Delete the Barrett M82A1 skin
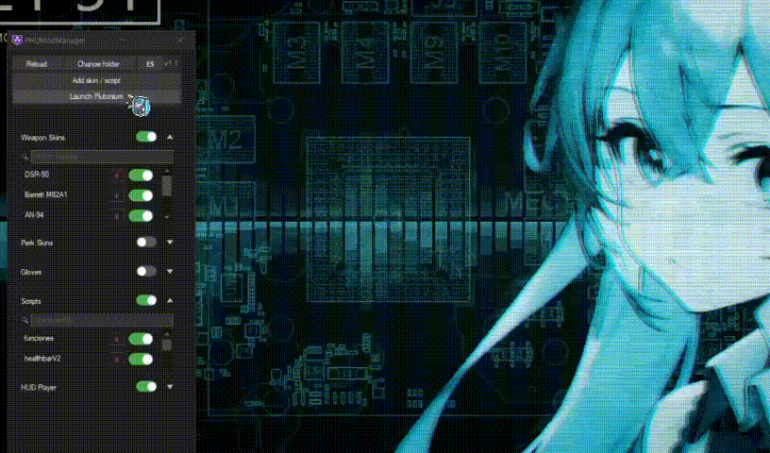The height and width of the screenshot is (453, 770). click(x=116, y=195)
